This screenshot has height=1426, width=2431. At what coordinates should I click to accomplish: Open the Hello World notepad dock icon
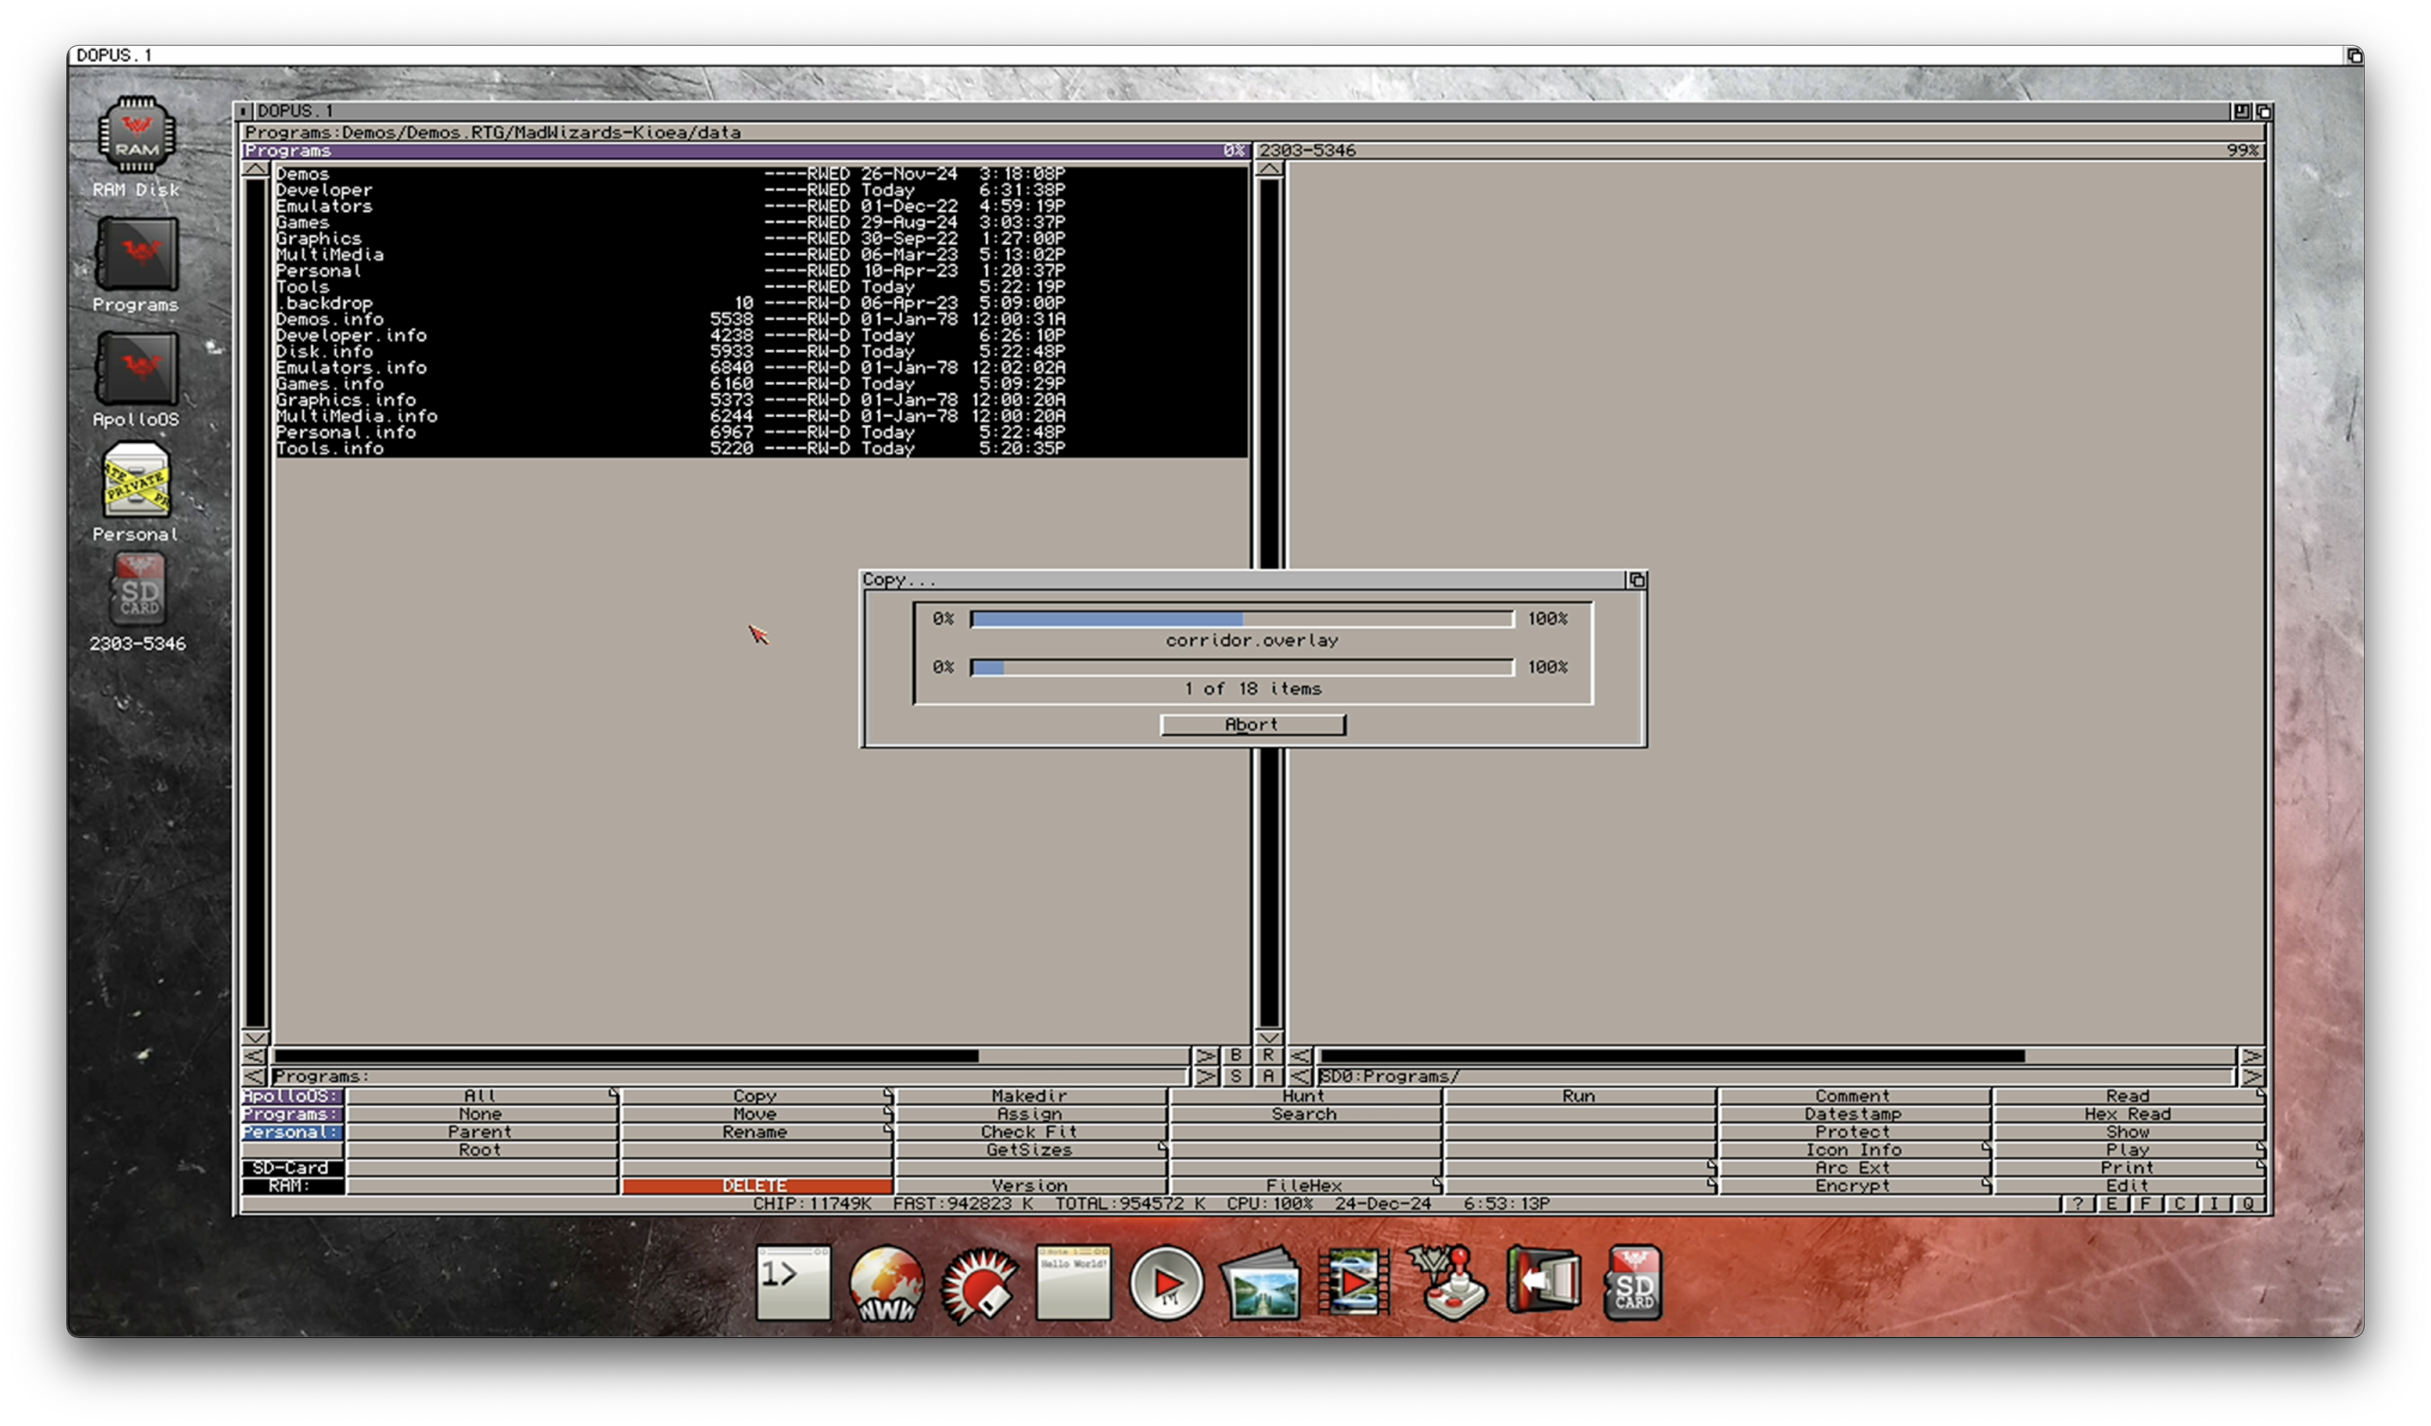1073,1282
